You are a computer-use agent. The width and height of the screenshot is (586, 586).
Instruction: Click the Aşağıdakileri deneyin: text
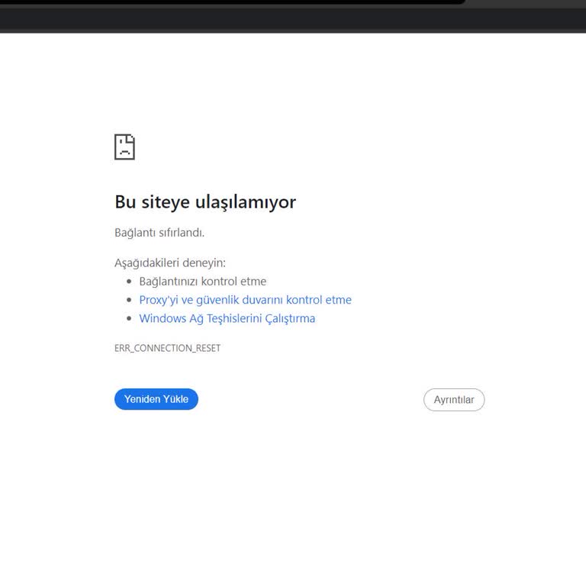[x=170, y=262]
